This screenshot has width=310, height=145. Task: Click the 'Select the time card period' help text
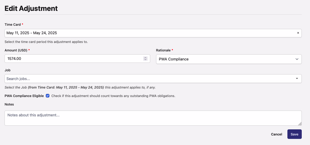coord(46,42)
